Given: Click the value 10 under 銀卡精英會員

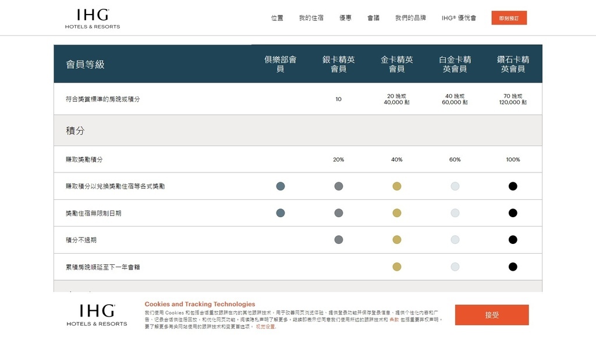Looking at the screenshot, I should click(x=338, y=99).
